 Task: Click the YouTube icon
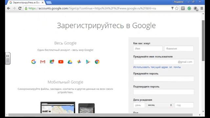[x=61, y=62]
